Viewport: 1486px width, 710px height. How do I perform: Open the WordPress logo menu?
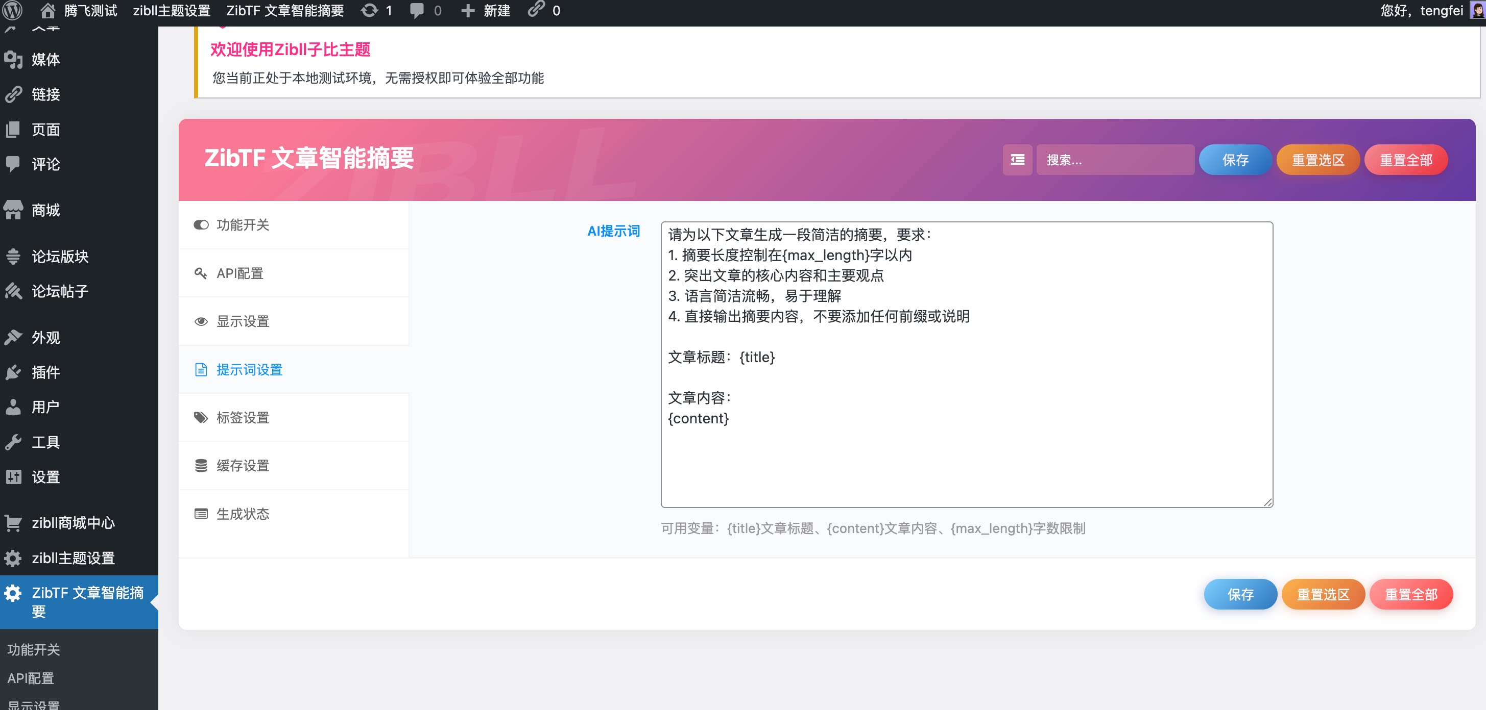click(x=12, y=10)
